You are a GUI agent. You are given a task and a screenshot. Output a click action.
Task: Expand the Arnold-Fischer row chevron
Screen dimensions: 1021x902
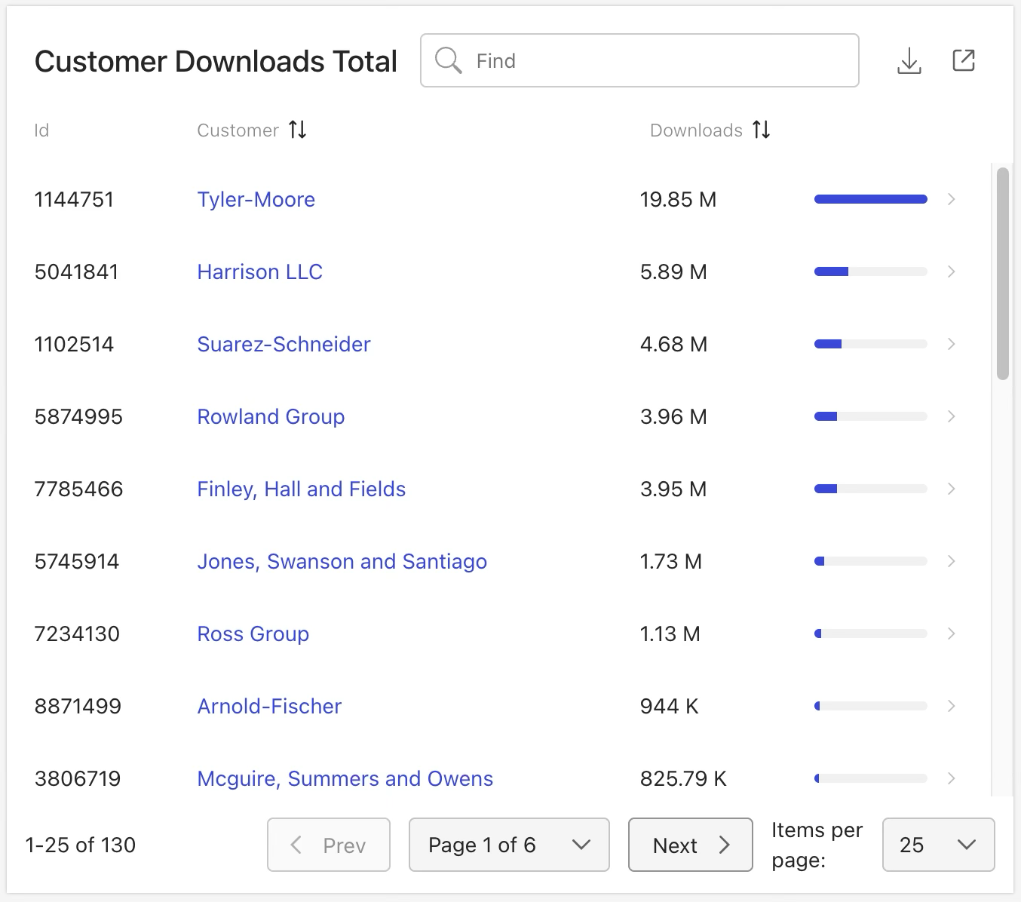click(x=952, y=706)
